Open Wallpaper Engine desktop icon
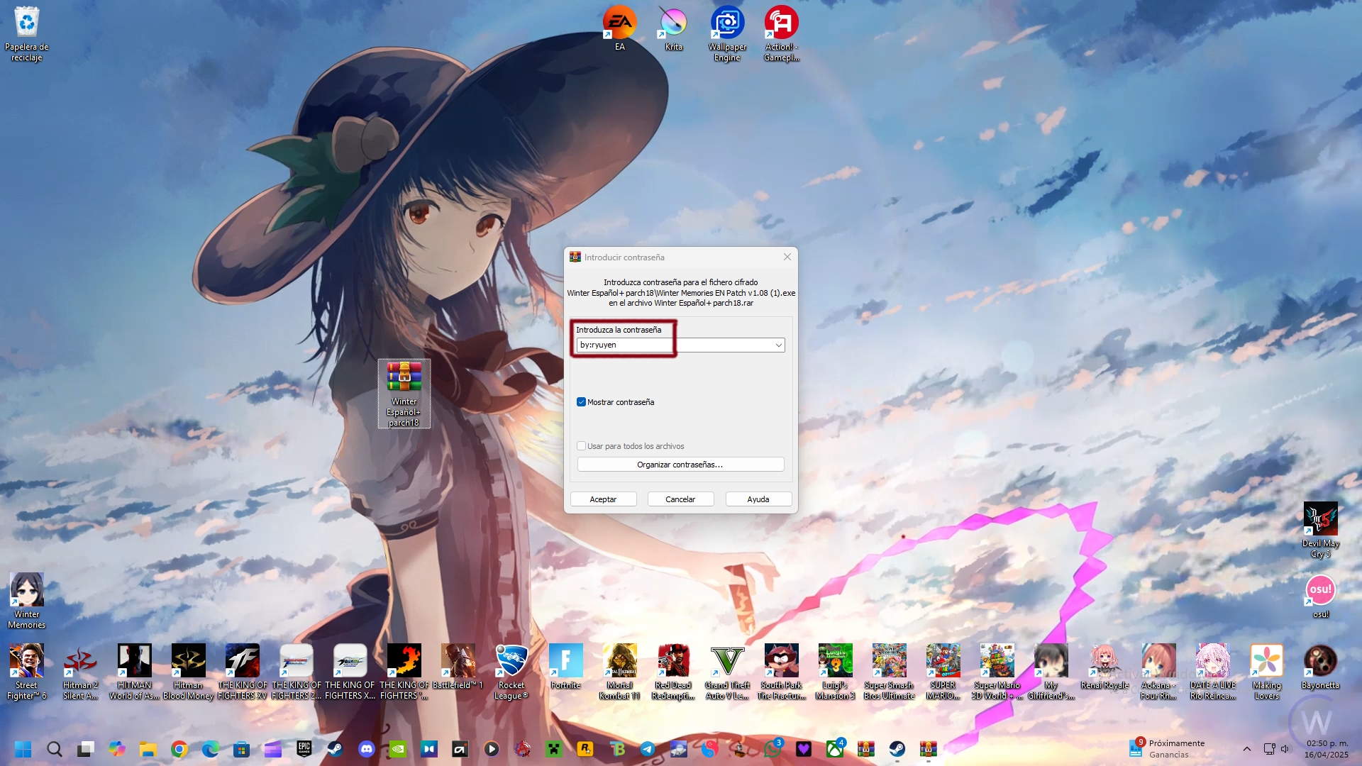Image resolution: width=1362 pixels, height=766 pixels. [x=727, y=23]
